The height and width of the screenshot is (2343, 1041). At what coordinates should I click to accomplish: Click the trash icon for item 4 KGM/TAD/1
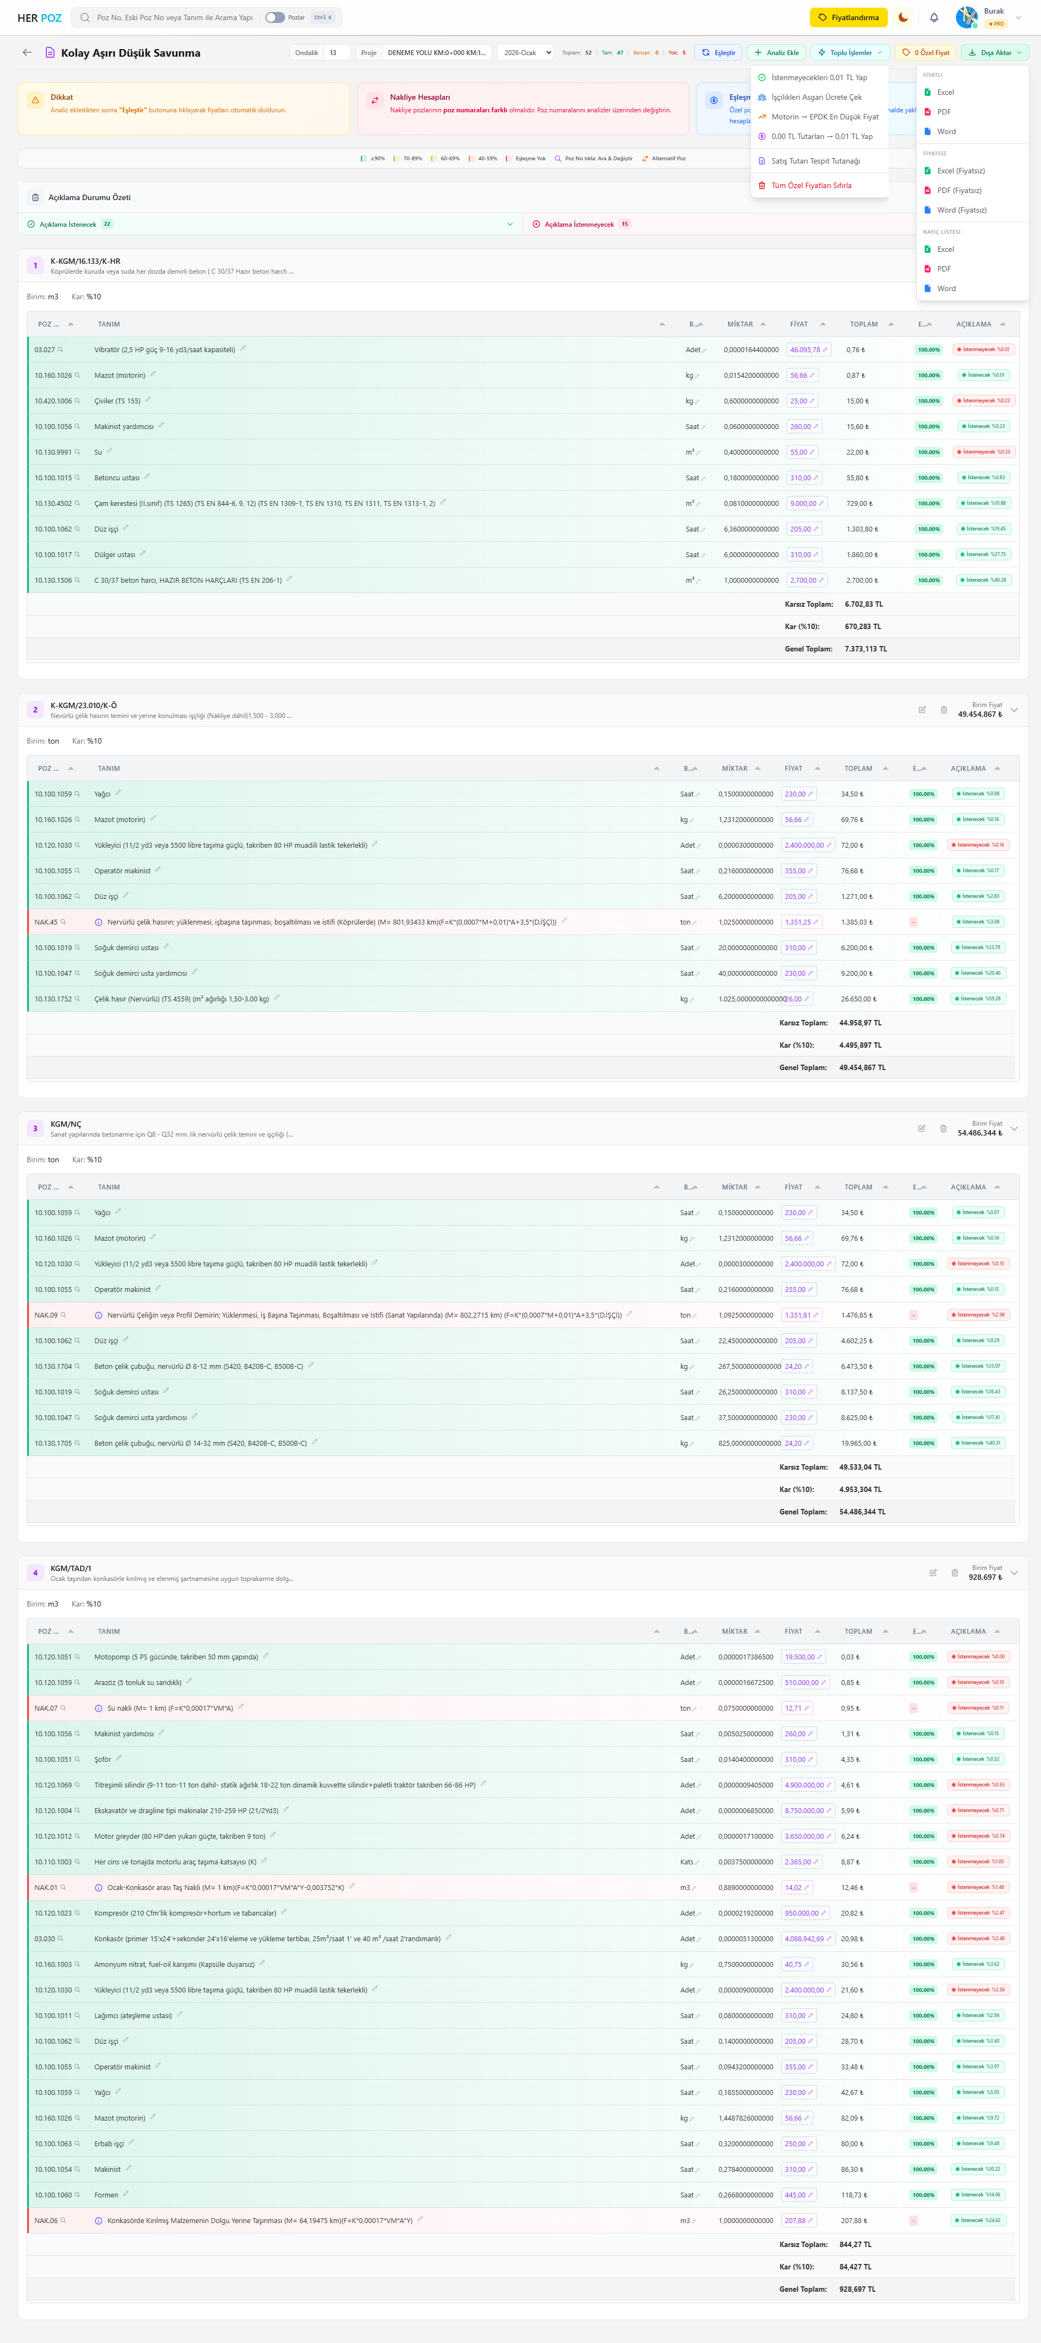pos(955,1573)
